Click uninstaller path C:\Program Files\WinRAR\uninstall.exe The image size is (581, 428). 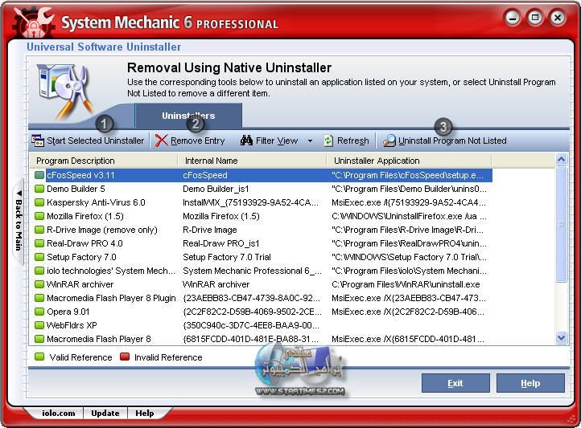coord(406,284)
